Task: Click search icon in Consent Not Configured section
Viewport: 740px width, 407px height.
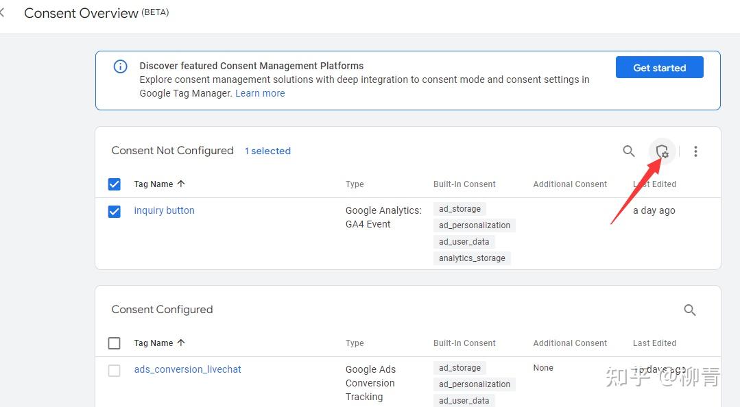Action: [x=628, y=151]
